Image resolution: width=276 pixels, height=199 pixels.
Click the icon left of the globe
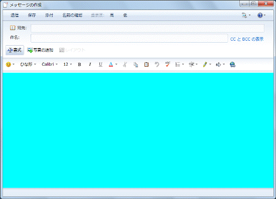(218, 65)
